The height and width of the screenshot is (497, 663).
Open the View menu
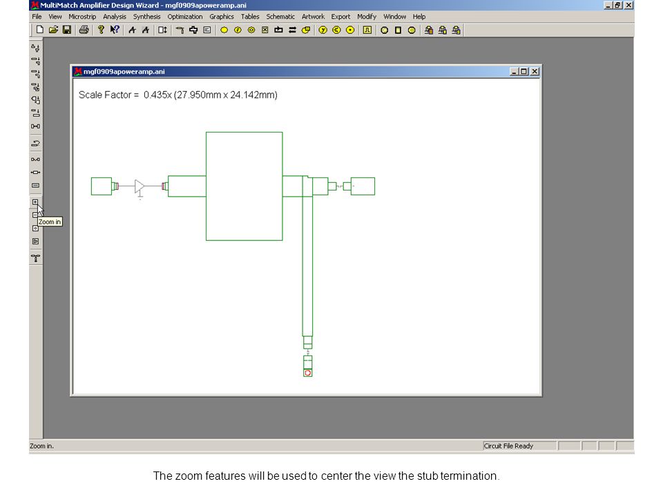tap(55, 17)
